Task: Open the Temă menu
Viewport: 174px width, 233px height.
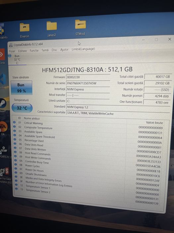Action: (45, 50)
